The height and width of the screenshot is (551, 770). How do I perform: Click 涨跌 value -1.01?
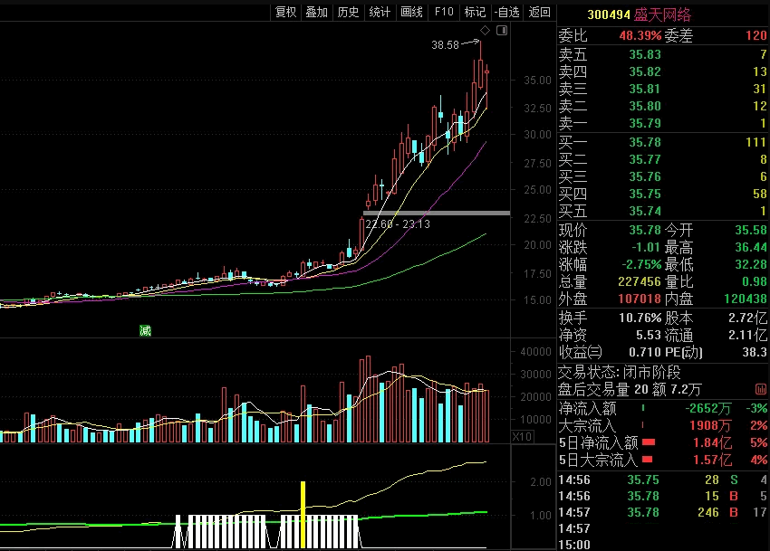coord(646,247)
